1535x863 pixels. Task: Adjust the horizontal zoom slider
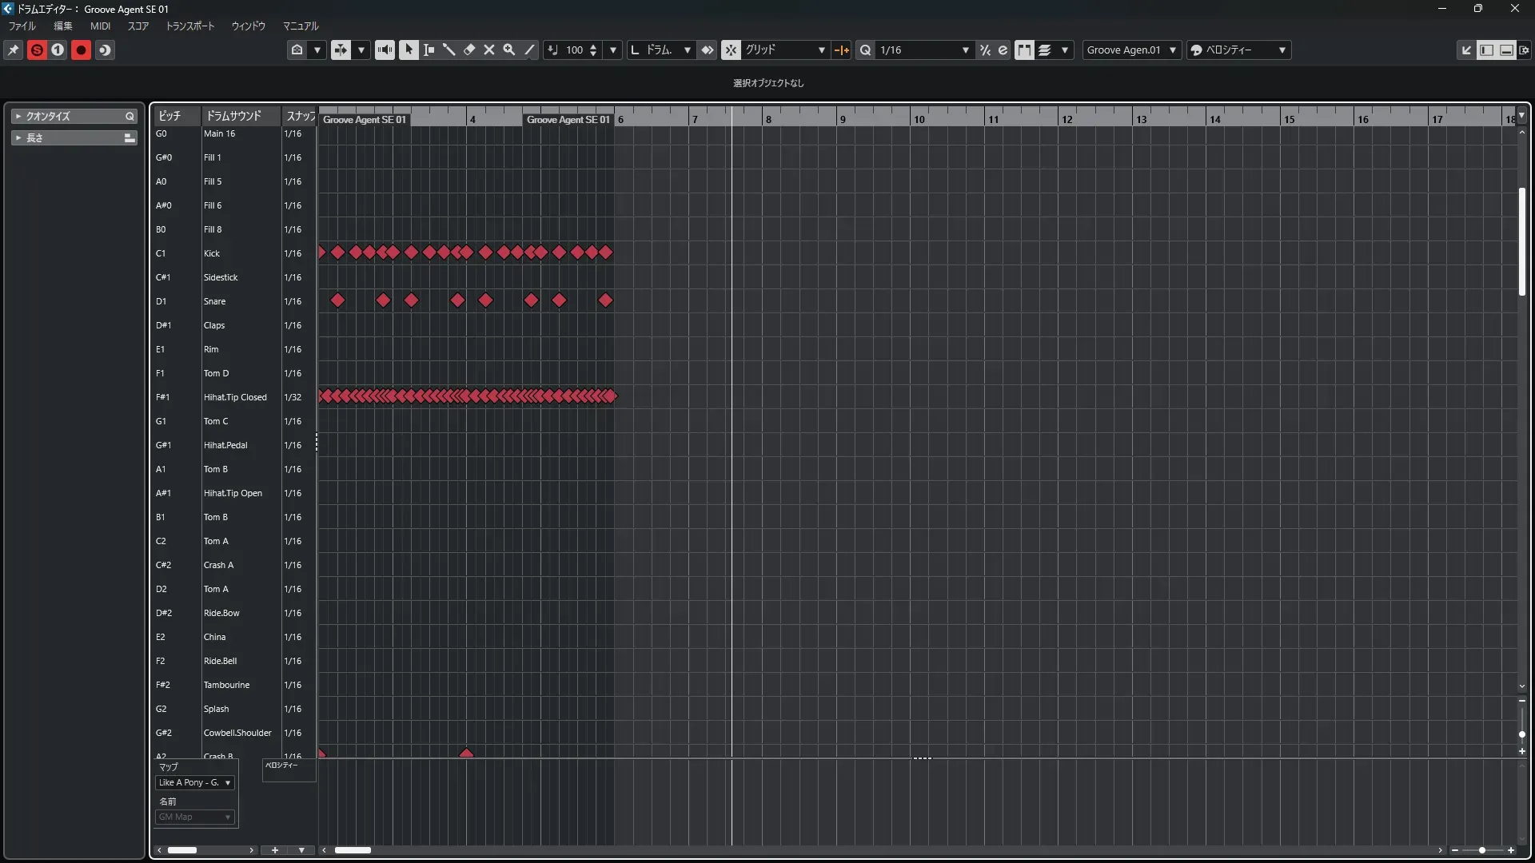coord(1481,850)
